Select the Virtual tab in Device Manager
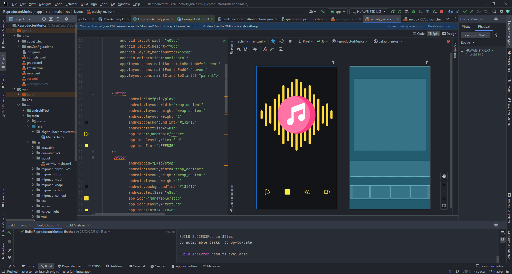The height and width of the screenshot is (274, 512). pyautogui.click(x=466, y=27)
